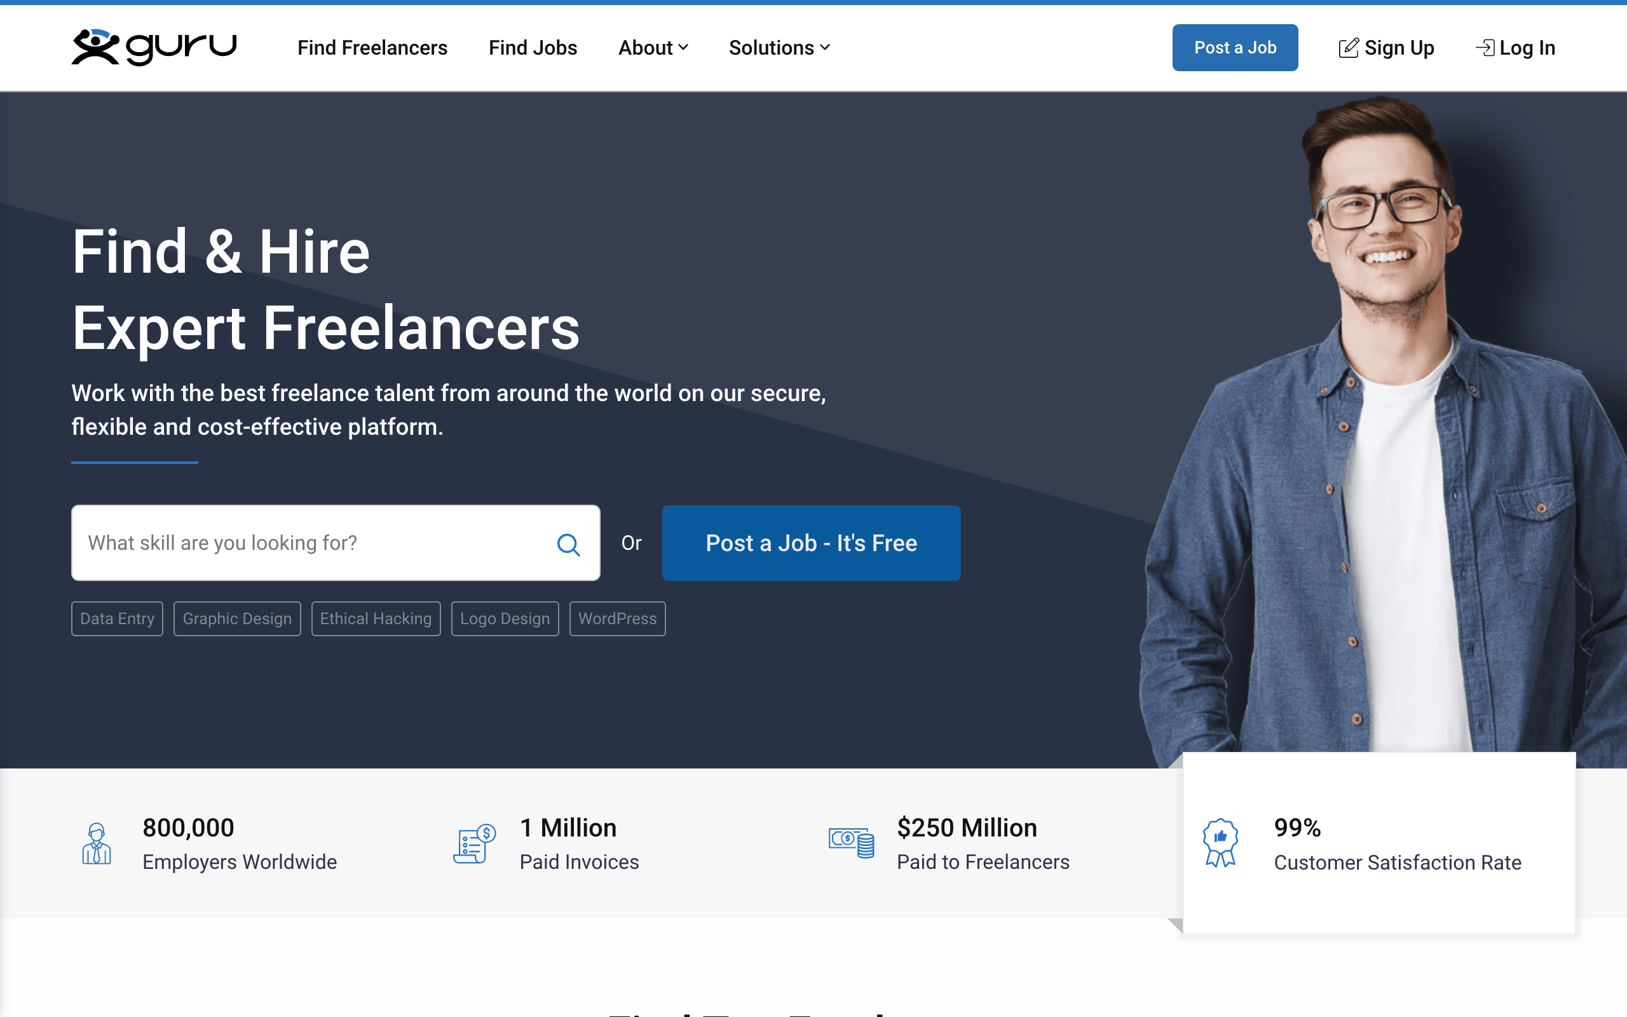The image size is (1627, 1017).
Task: Click the Post a Job button
Action: [x=1235, y=47]
